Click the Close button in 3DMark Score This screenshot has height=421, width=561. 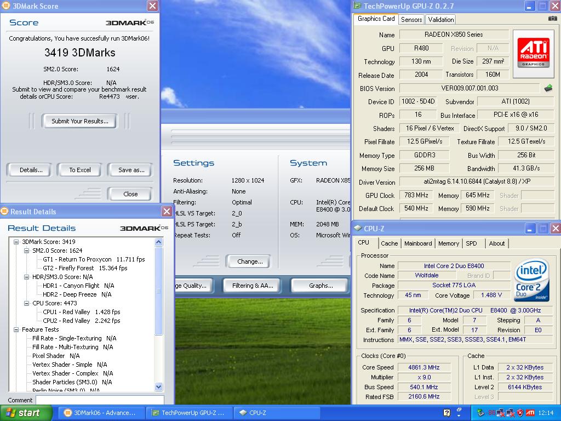tap(130, 194)
